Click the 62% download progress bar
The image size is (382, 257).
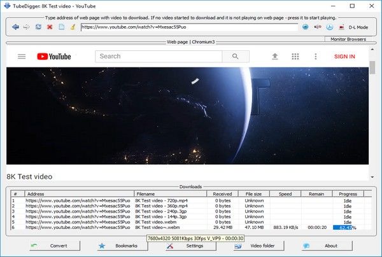click(348, 227)
